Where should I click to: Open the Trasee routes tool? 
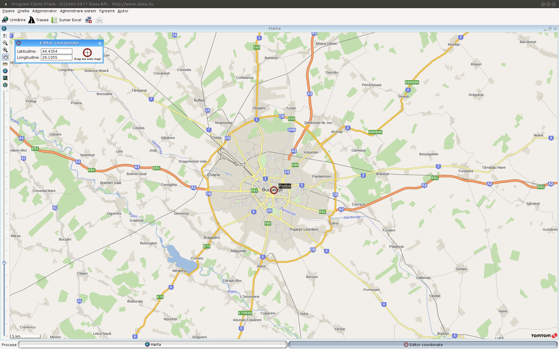[38, 20]
